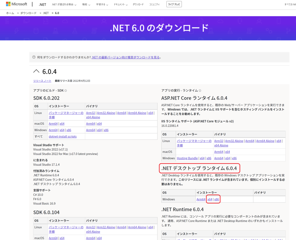Open コミュニティ in the top navigation

point(154,4)
